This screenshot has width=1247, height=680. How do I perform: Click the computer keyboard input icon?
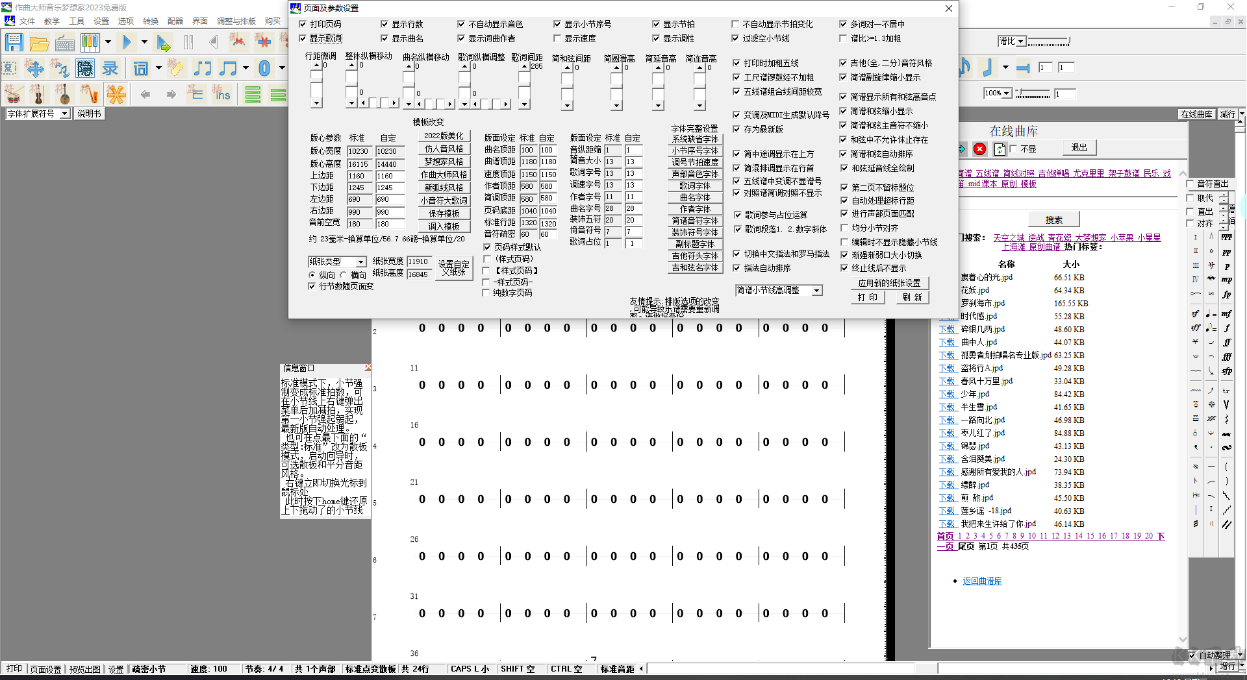(64, 43)
